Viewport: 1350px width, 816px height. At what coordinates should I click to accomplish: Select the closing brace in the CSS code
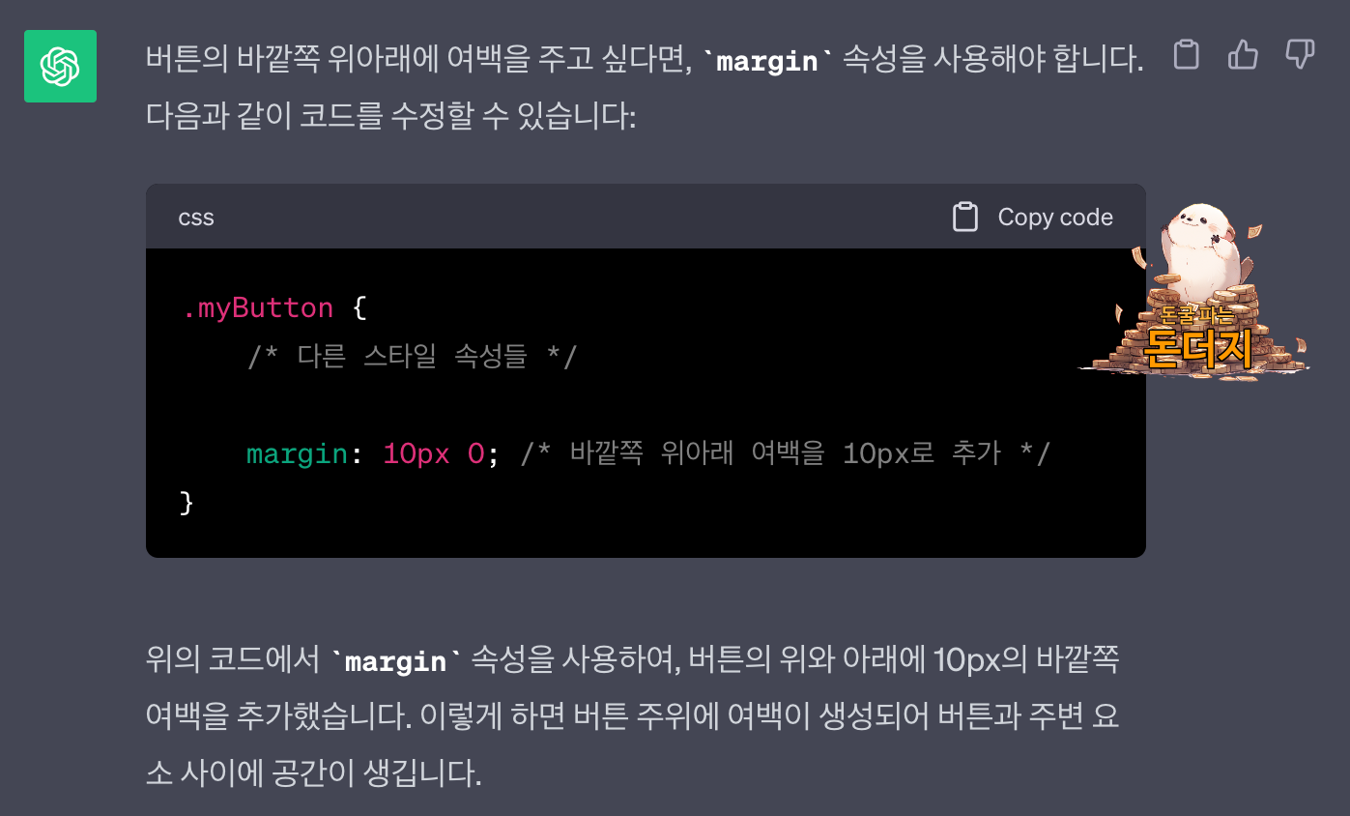tap(185, 502)
